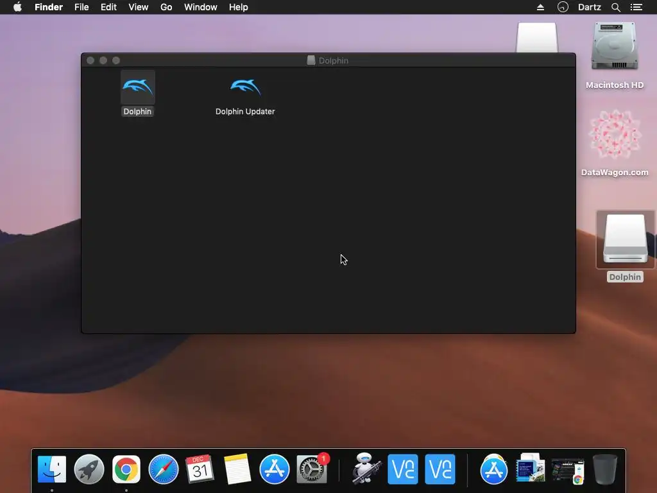
Task: Select the Dolphin app icon in the window
Action: [x=138, y=87]
